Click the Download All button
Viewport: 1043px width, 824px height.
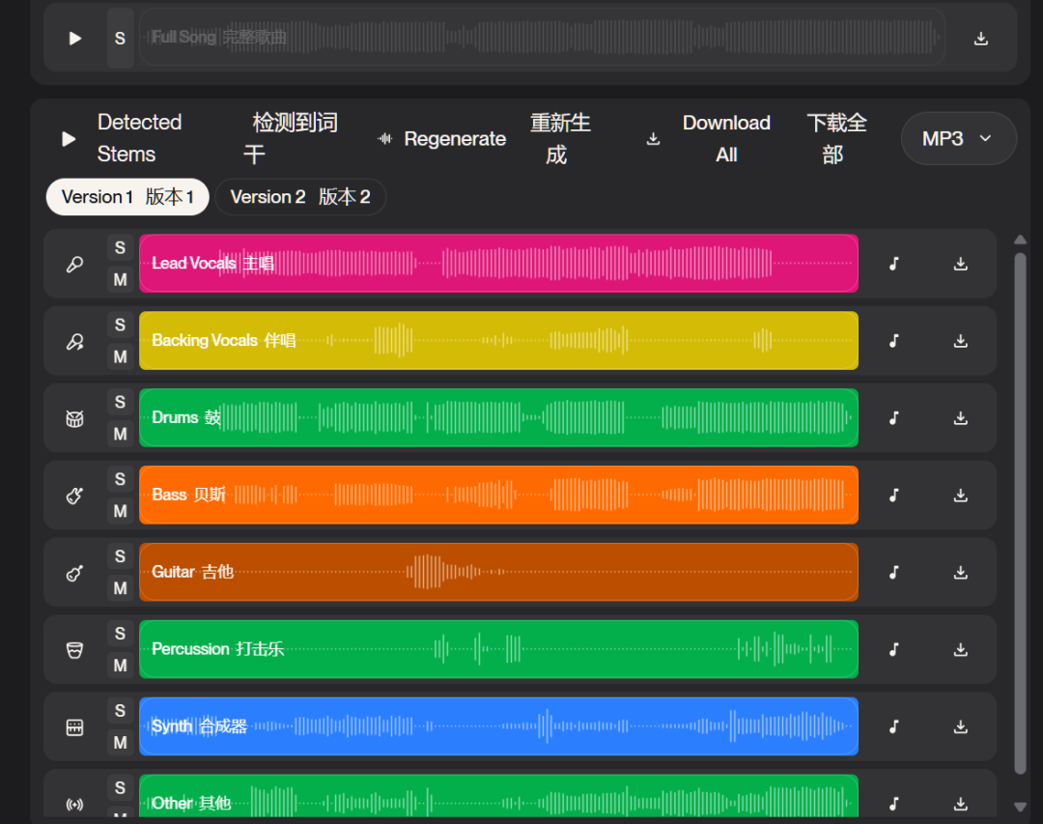pos(710,139)
